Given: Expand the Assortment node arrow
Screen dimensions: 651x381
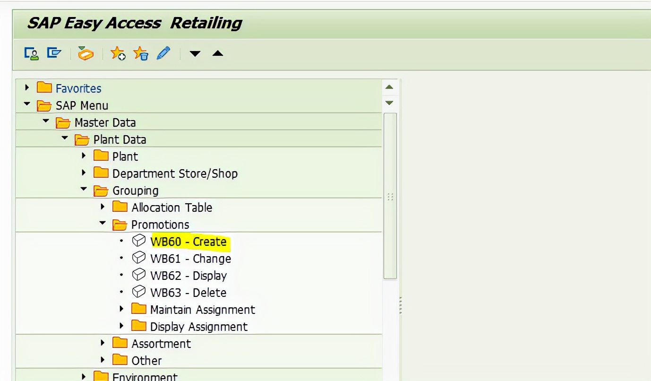Looking at the screenshot, I should point(103,343).
